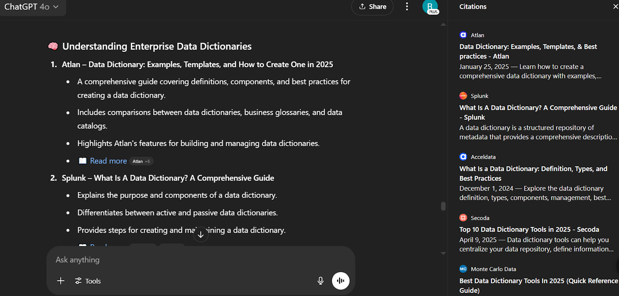The width and height of the screenshot is (619, 296).
Task: Click the Secoda source name in Citations
Action: coord(480,218)
